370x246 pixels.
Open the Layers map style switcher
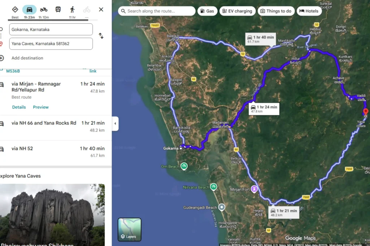[129, 229]
